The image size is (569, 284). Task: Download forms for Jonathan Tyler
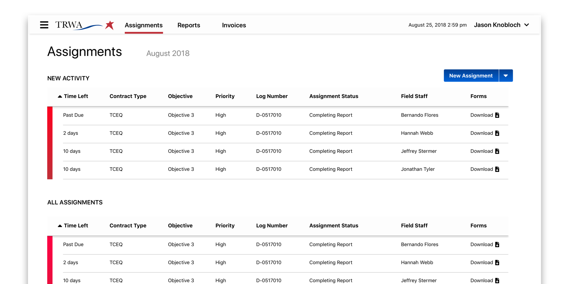click(485, 169)
